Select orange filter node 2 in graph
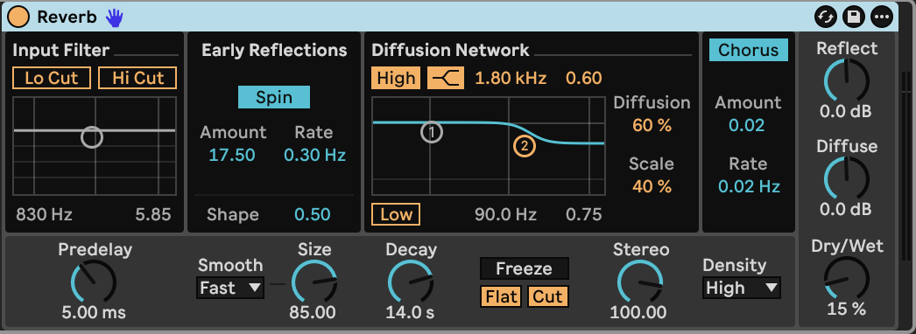 525,146
